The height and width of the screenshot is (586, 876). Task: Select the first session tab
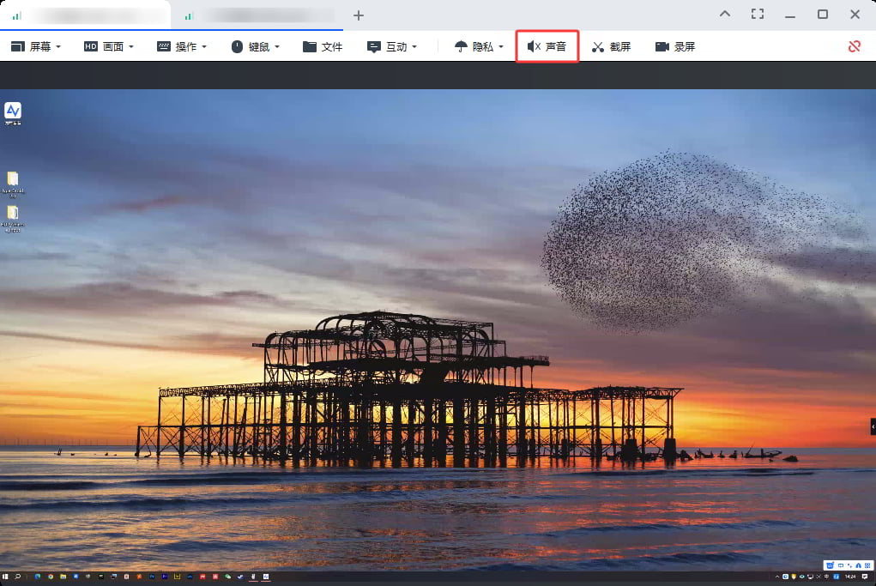click(x=86, y=15)
